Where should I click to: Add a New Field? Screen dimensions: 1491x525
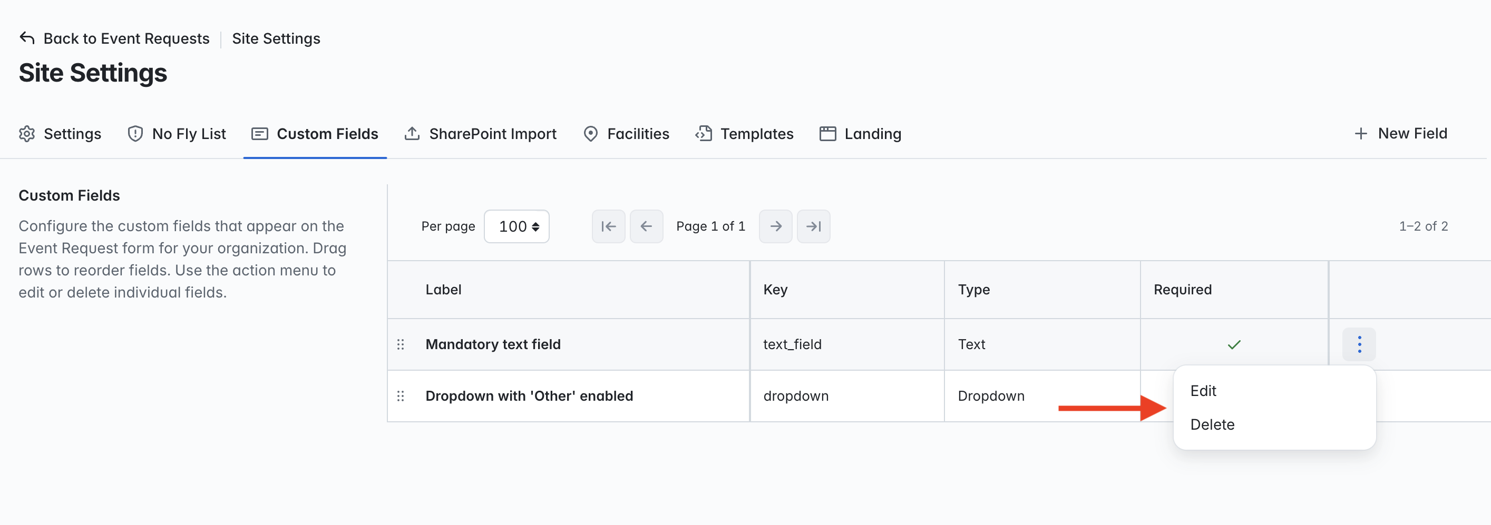point(1401,134)
